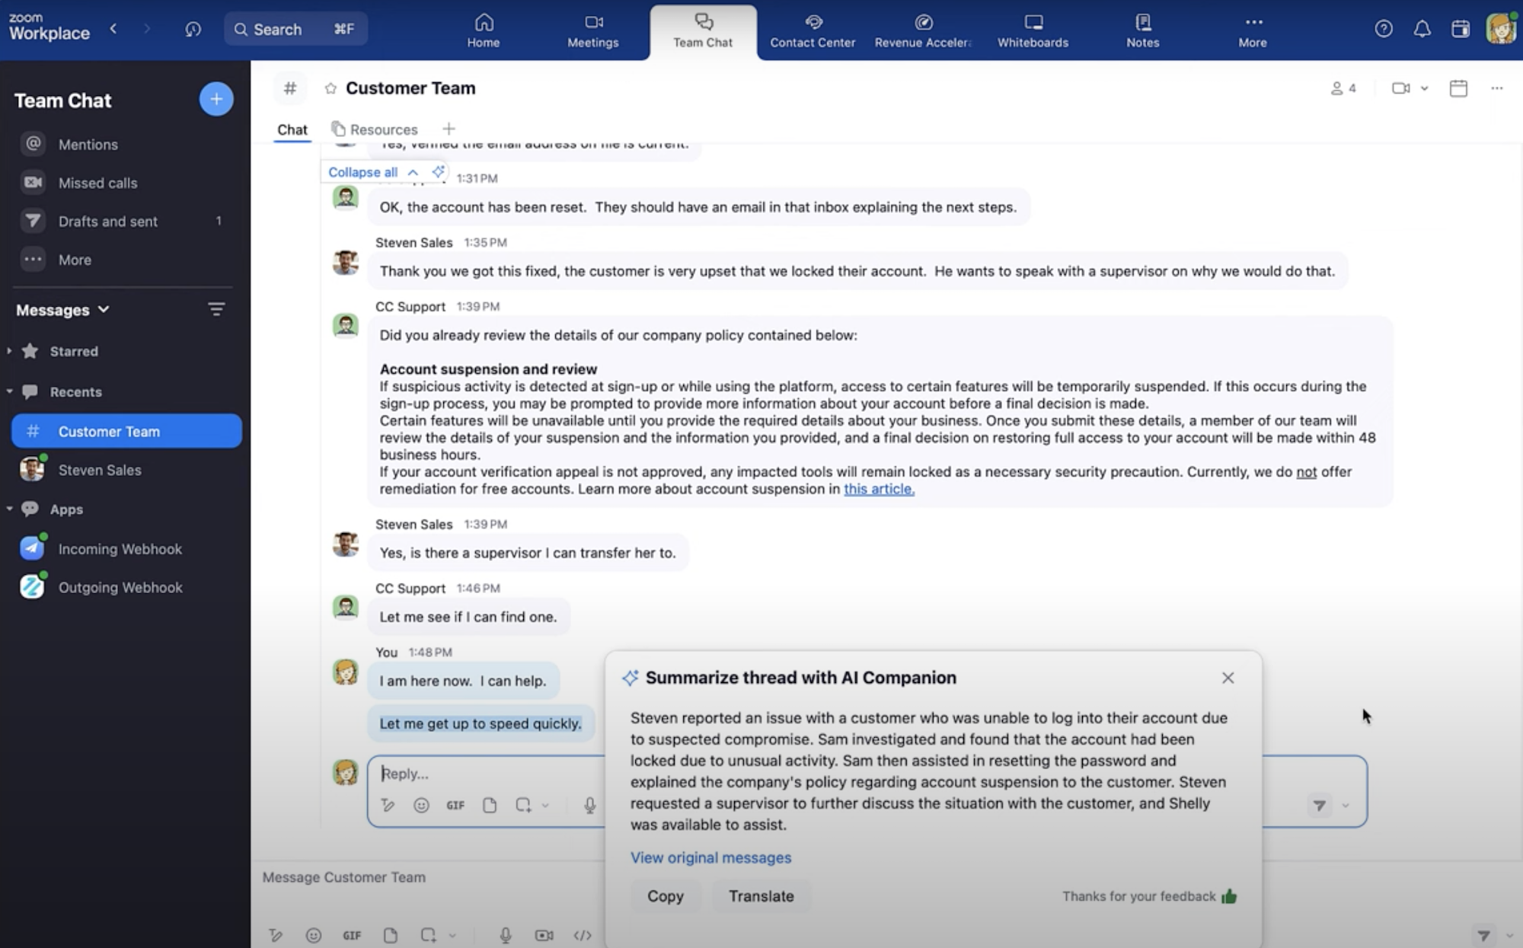The height and width of the screenshot is (948, 1523).
Task: Open the Contact Center tab
Action: coord(813,31)
